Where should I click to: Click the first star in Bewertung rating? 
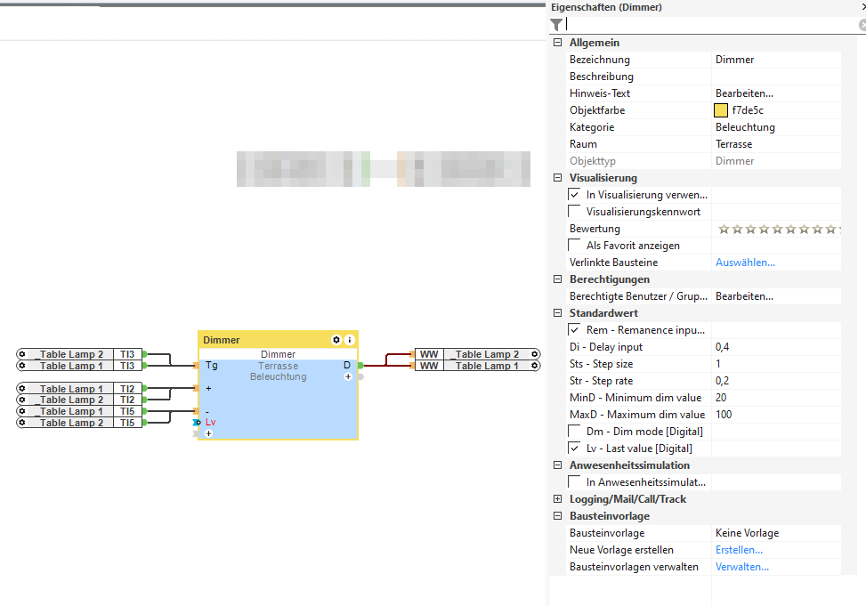click(724, 230)
